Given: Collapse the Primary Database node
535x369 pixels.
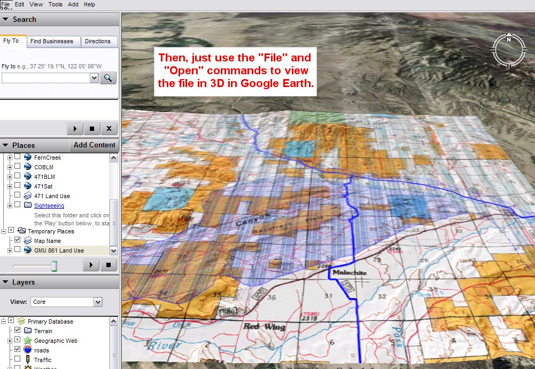Looking at the screenshot, I should 3,321.
